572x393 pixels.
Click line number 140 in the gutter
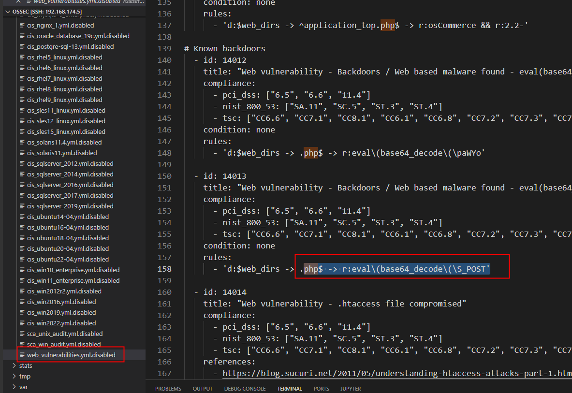[x=164, y=60]
